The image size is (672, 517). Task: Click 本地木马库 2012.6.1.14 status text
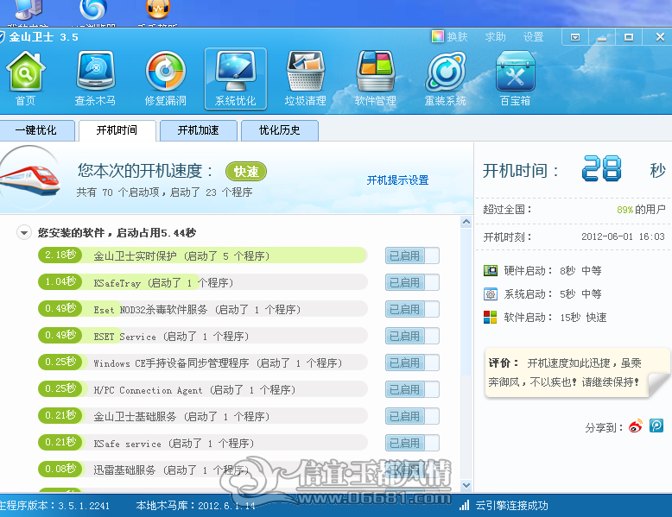point(195,506)
